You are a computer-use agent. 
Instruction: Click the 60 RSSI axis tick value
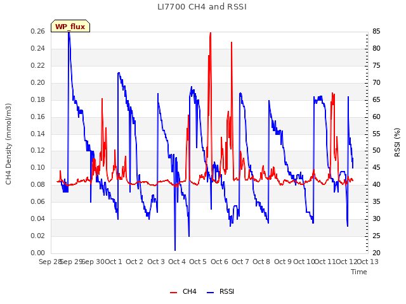(x=376, y=117)
